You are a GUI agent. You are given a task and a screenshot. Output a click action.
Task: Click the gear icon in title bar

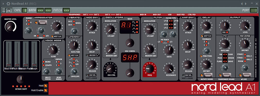point(8,4)
